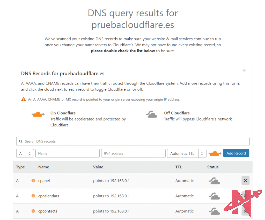Click the collapse arrows icon in panel corner

tap(244, 70)
